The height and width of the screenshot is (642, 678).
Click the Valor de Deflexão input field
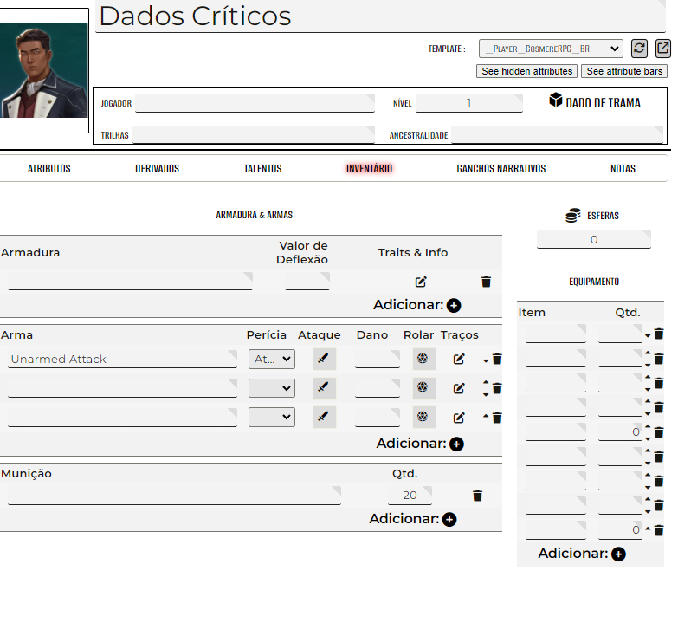pyautogui.click(x=307, y=282)
